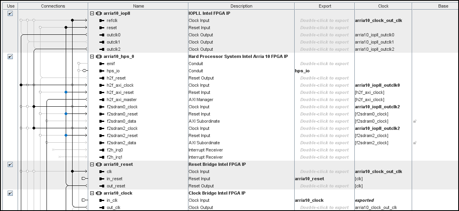459x211 pixels.
Task: Click the outclk0 output port icon
Action: 102,35
